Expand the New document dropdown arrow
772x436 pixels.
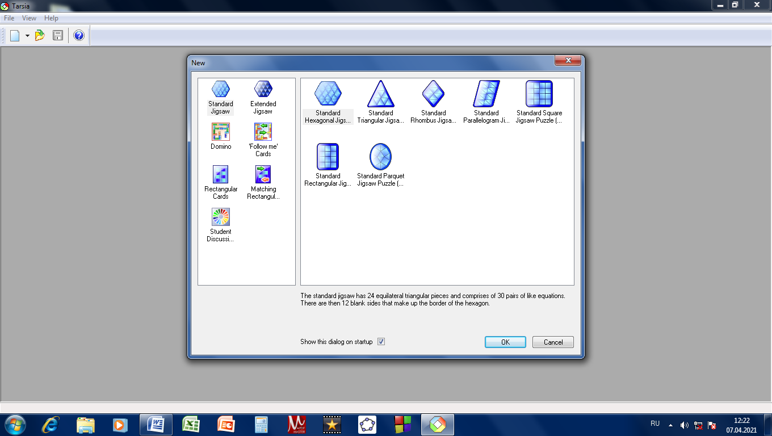tap(27, 36)
